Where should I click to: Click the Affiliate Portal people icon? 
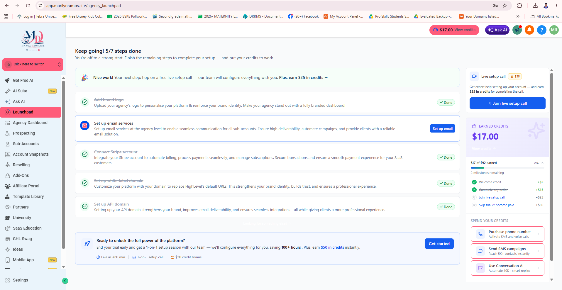8,186
